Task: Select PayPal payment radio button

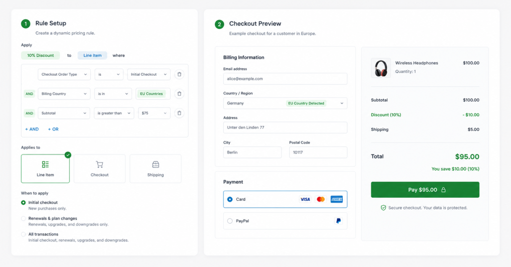Action: (x=230, y=221)
